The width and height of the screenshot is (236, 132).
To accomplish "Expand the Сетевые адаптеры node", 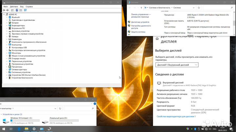I will pos(7,69).
